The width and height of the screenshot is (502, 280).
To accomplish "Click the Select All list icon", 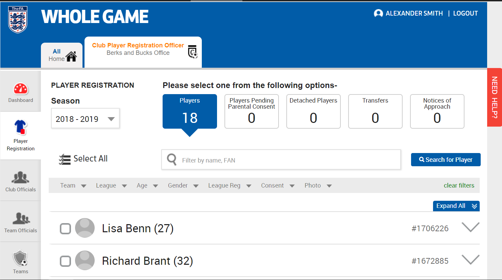I will tap(65, 159).
